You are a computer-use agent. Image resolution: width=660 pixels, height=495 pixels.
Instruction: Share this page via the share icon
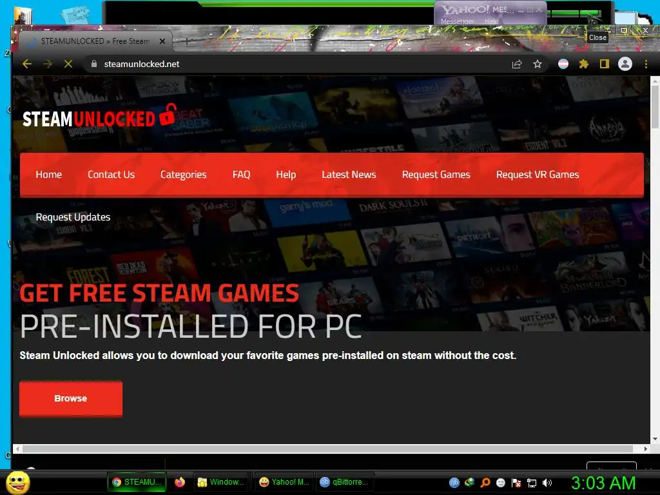click(x=517, y=64)
